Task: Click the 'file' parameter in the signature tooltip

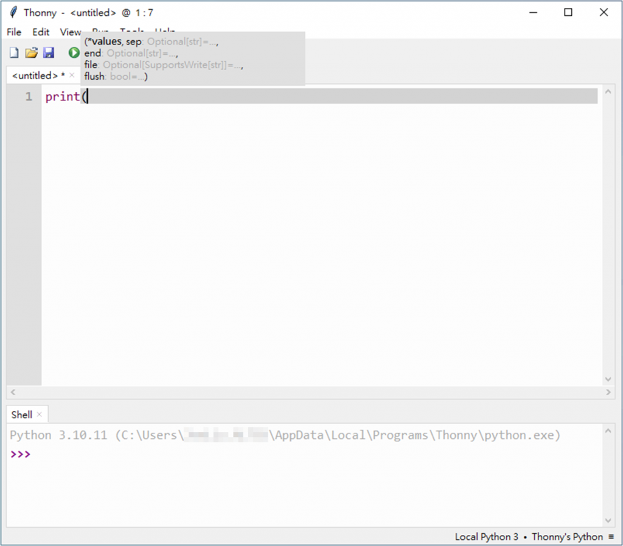Action: click(x=91, y=65)
